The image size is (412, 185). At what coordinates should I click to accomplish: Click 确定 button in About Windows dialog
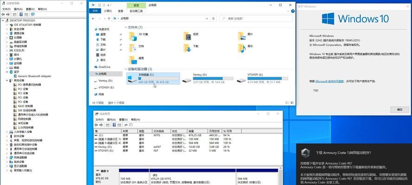tap(399, 110)
